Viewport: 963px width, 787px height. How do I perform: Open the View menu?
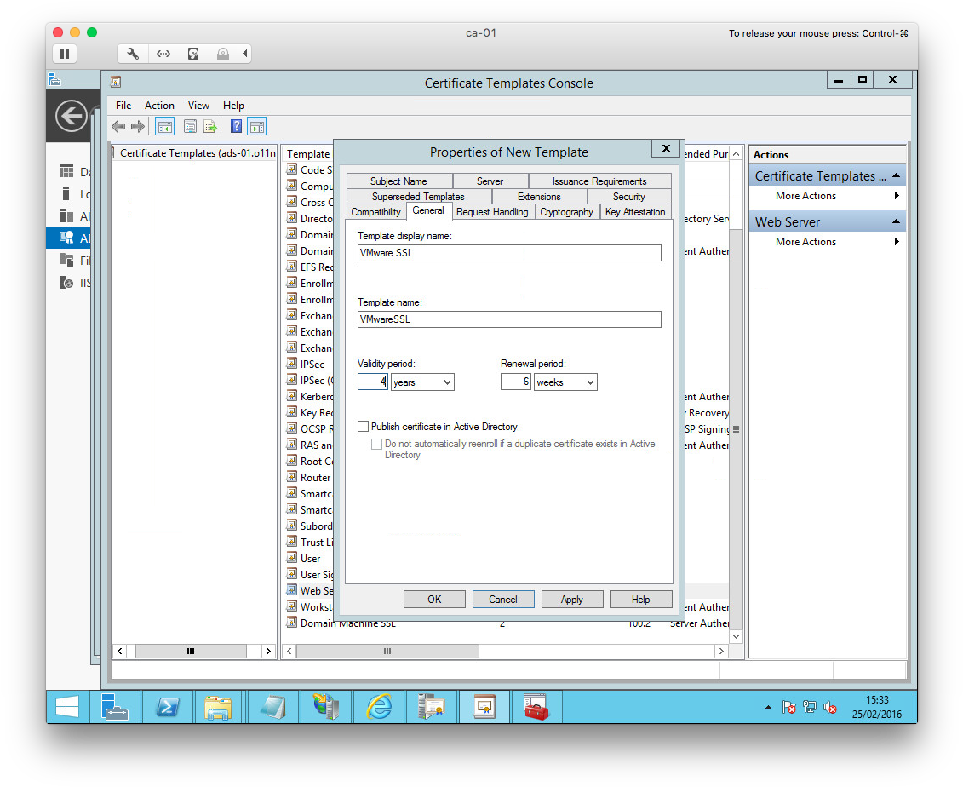point(199,106)
